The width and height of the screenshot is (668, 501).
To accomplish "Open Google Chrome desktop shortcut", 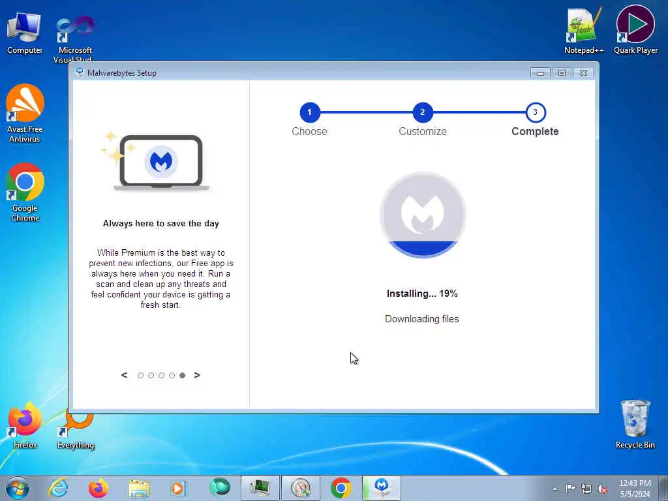I will pos(25,192).
